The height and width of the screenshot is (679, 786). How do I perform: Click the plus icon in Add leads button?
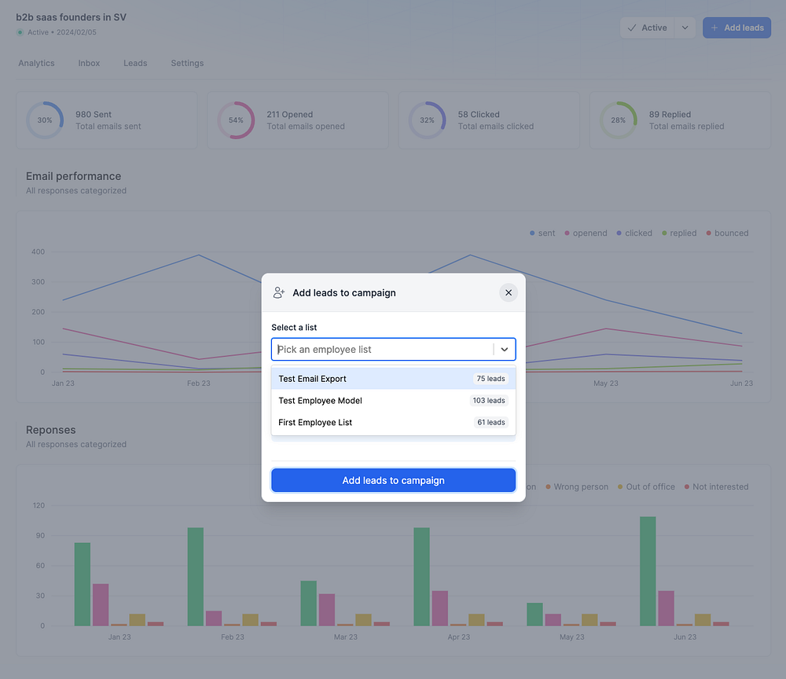coord(714,28)
